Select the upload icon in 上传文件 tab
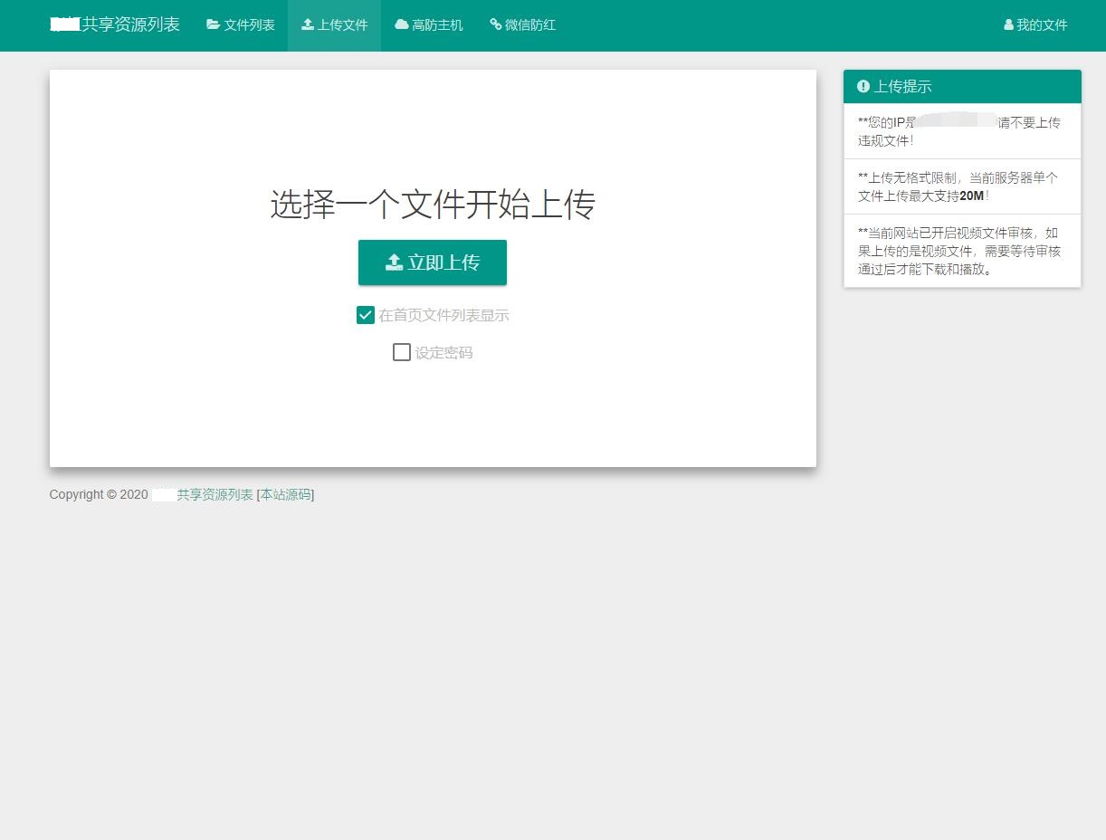Image resolution: width=1106 pixels, height=840 pixels. pyautogui.click(x=305, y=24)
